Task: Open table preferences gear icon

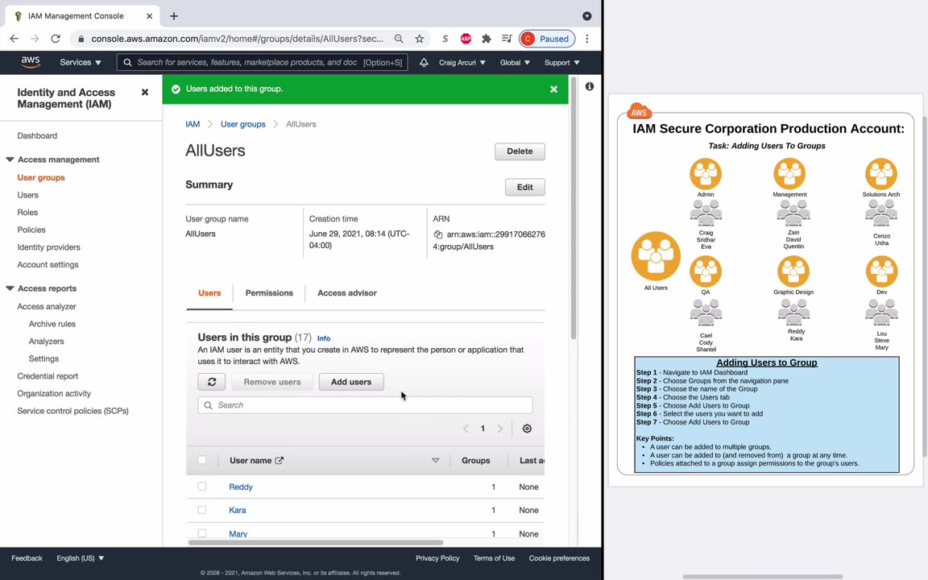Action: click(x=527, y=429)
